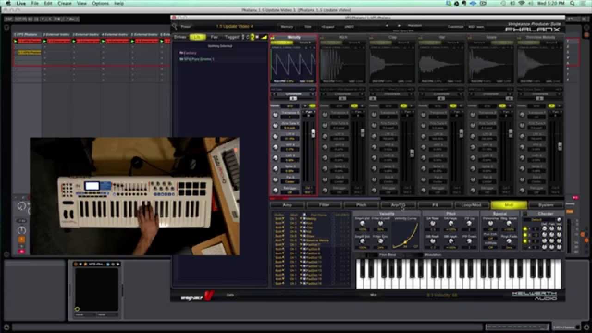Screen dimensions: 592x333
Task: Toggle Chorder note 4 button
Action: coord(525,247)
